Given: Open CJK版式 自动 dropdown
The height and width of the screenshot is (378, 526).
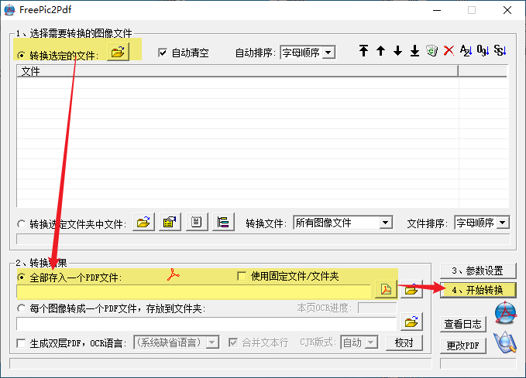Looking at the screenshot, I should tap(371, 342).
